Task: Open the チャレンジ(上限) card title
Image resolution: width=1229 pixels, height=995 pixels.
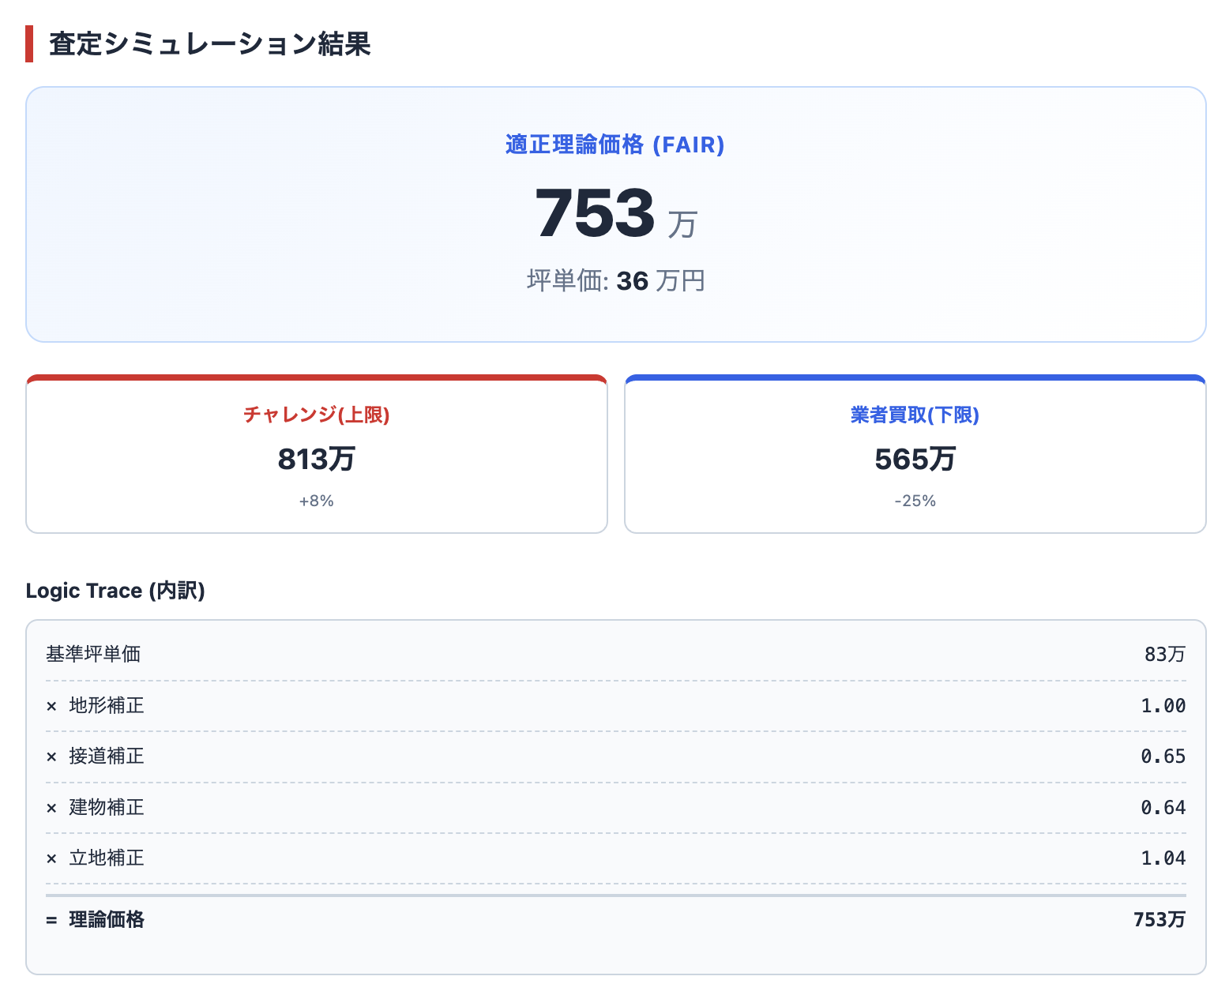Action: point(316,415)
